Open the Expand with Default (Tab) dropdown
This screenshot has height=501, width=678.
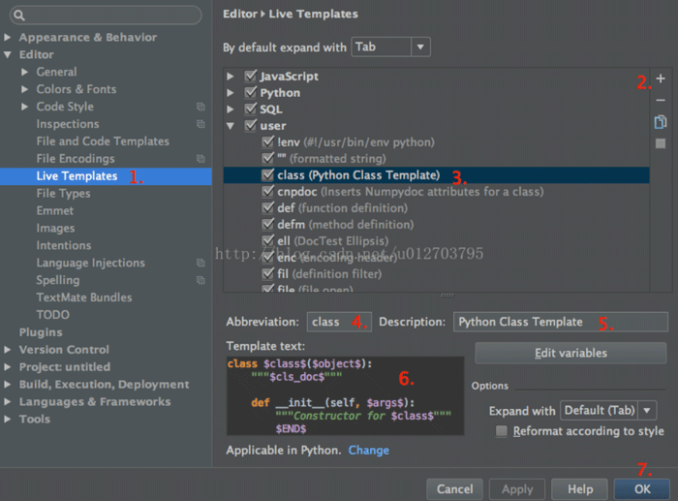(x=647, y=411)
